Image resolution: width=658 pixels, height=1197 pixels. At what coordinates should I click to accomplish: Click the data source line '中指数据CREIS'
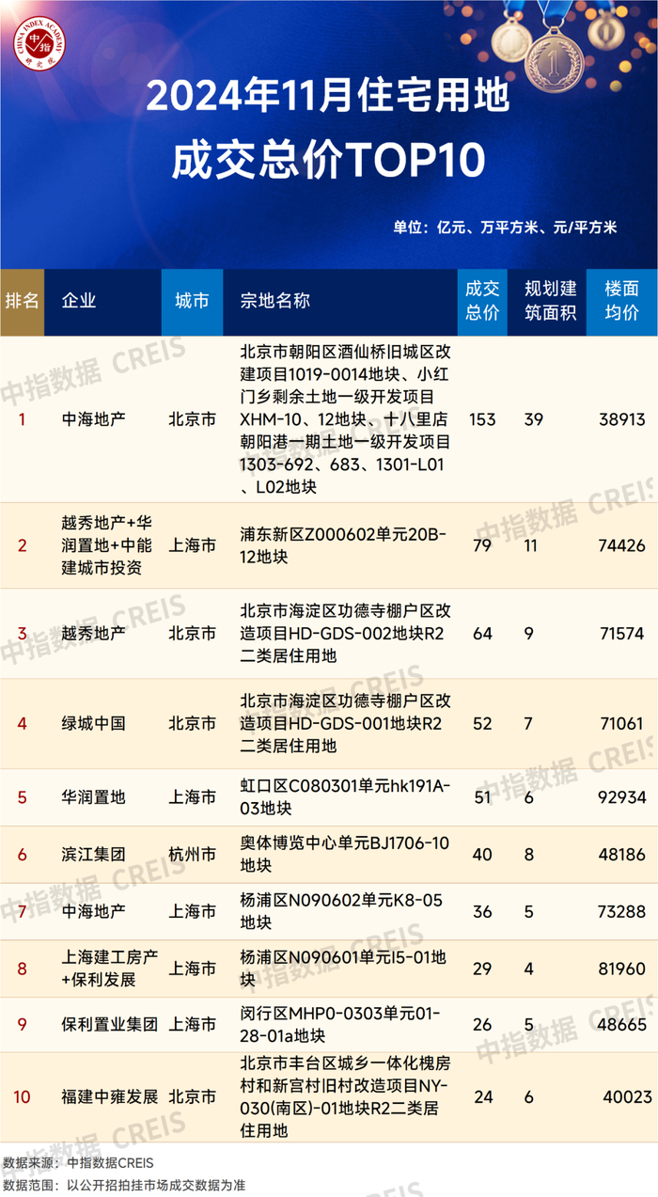tap(77, 1163)
